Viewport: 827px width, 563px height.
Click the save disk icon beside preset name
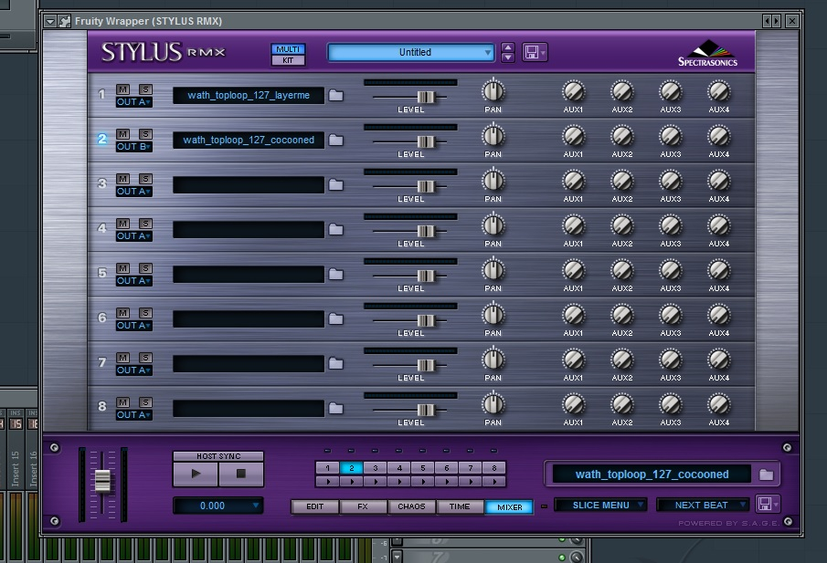point(531,52)
